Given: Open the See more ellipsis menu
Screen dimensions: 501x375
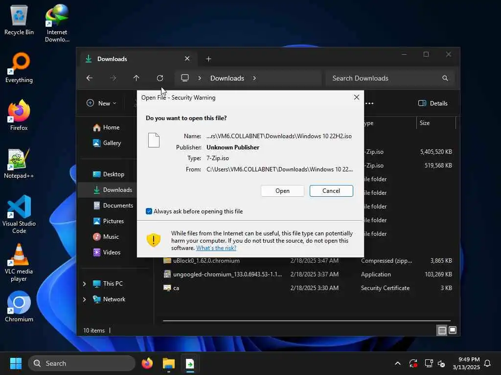Looking at the screenshot, I should (369, 104).
